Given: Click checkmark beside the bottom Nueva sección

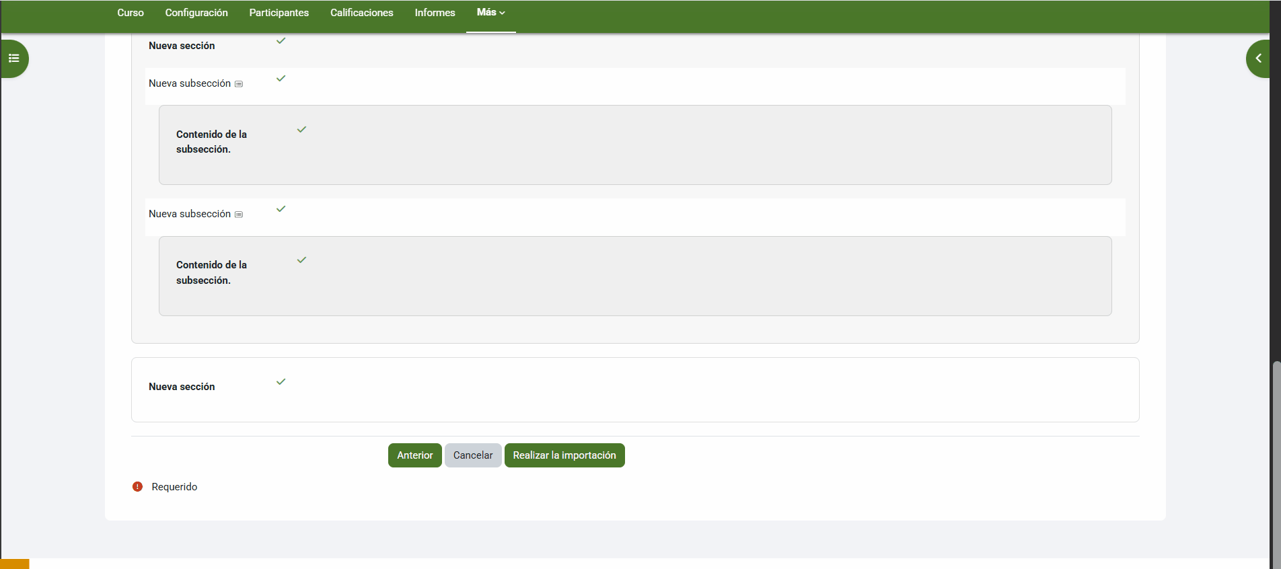Looking at the screenshot, I should (281, 382).
